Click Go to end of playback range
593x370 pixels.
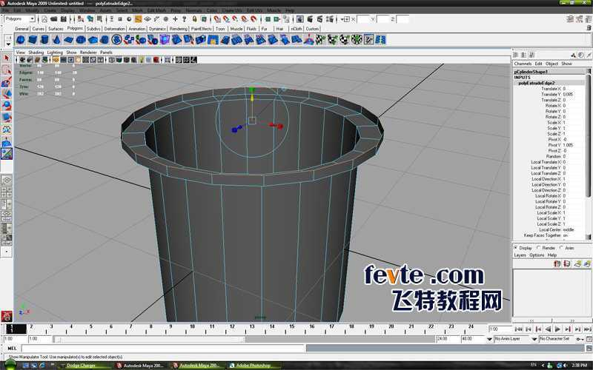[x=587, y=329]
